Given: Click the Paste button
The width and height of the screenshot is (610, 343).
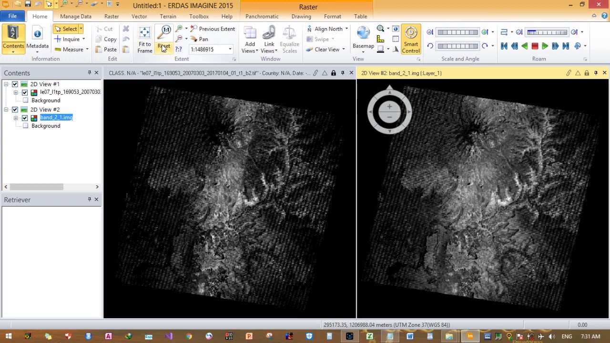Looking at the screenshot, I should pyautogui.click(x=106, y=50).
